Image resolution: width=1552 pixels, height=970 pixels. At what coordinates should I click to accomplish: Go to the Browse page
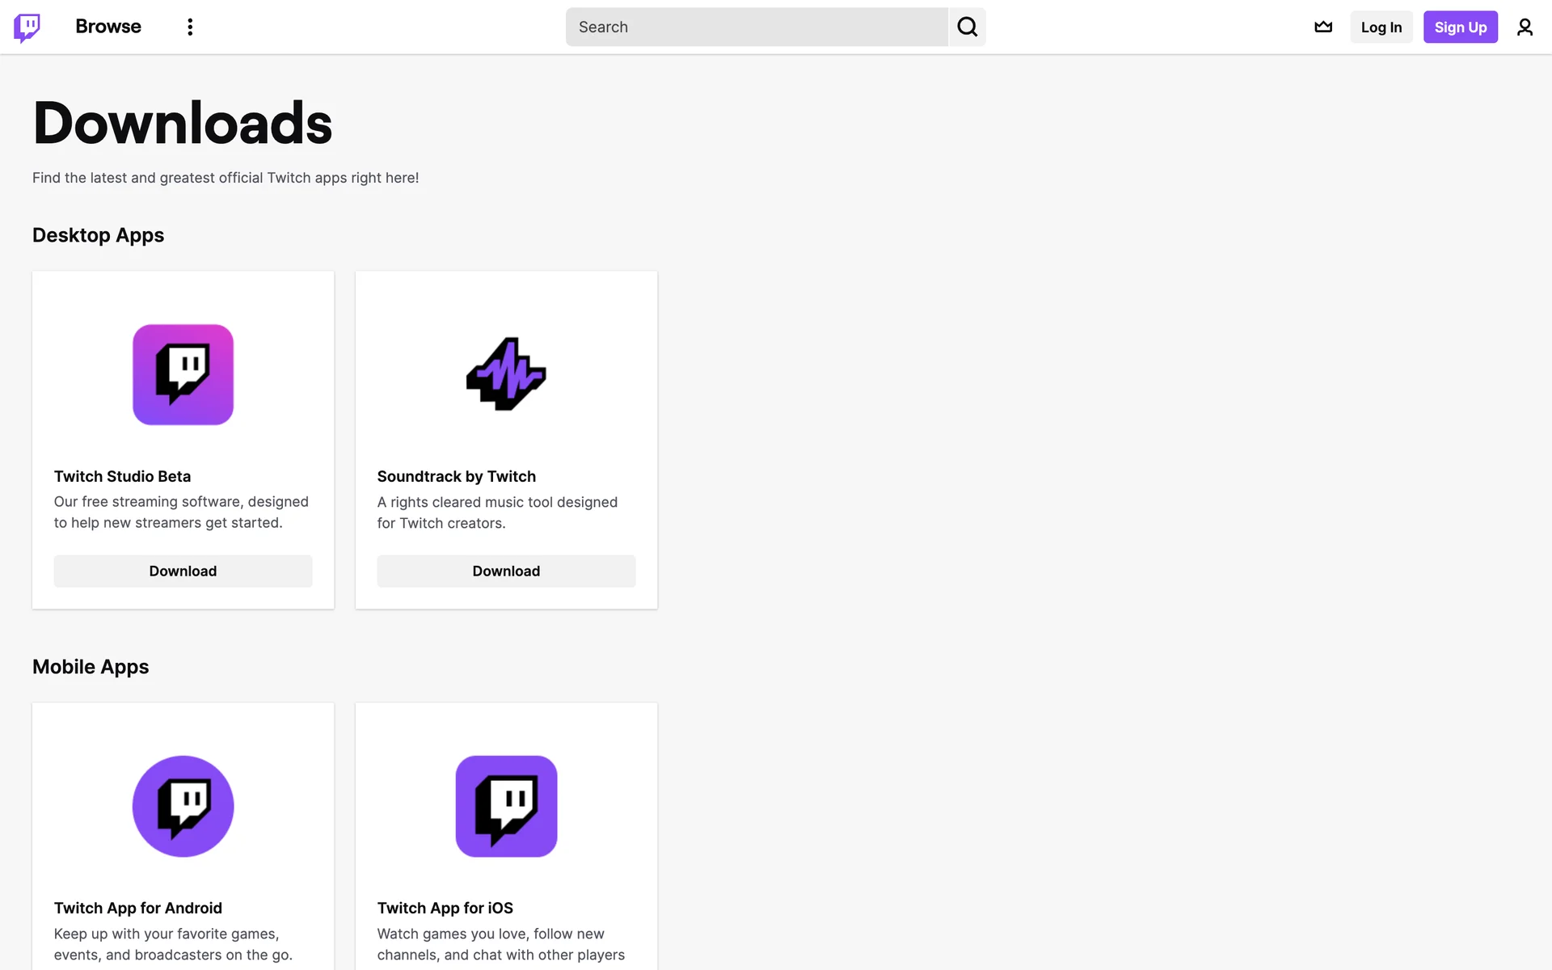[x=108, y=27]
